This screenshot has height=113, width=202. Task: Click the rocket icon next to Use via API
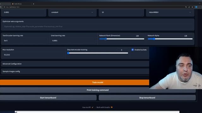pos(92,107)
